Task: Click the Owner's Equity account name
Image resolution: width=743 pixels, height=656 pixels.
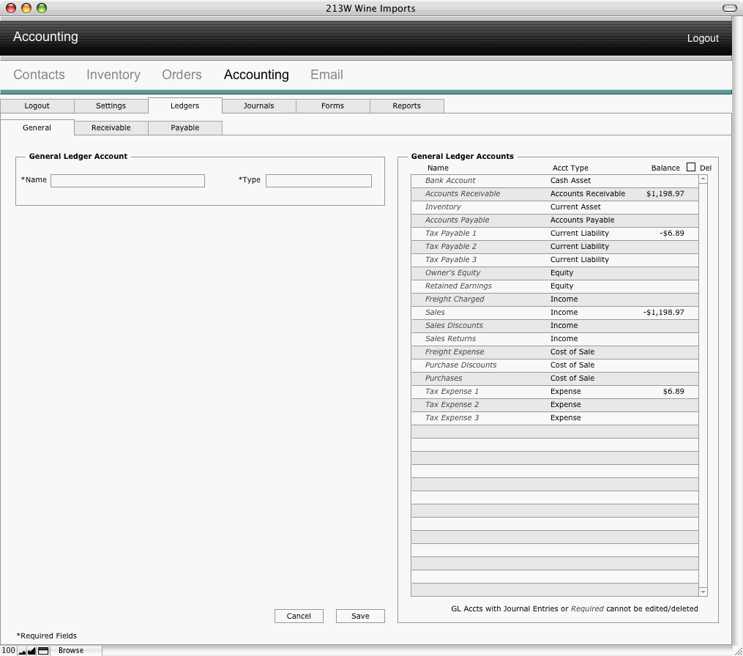Action: (452, 272)
